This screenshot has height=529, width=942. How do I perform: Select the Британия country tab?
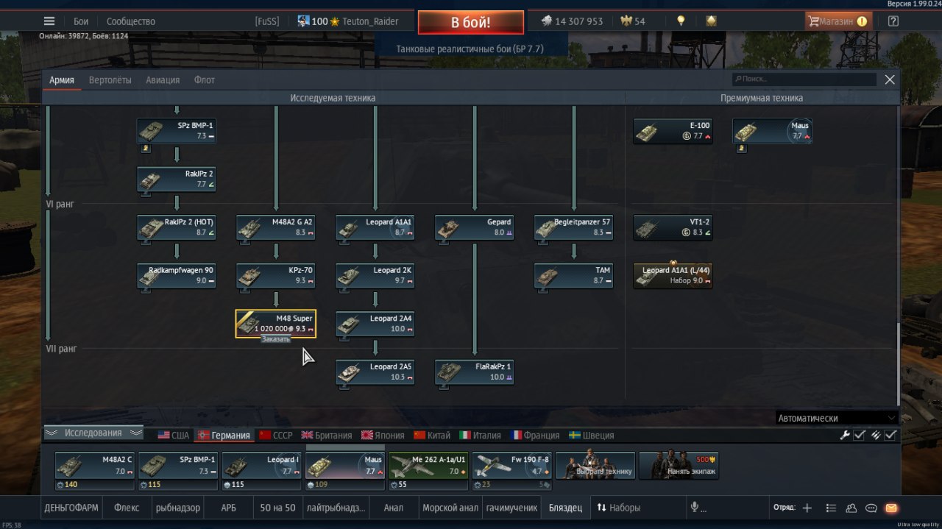(327, 435)
